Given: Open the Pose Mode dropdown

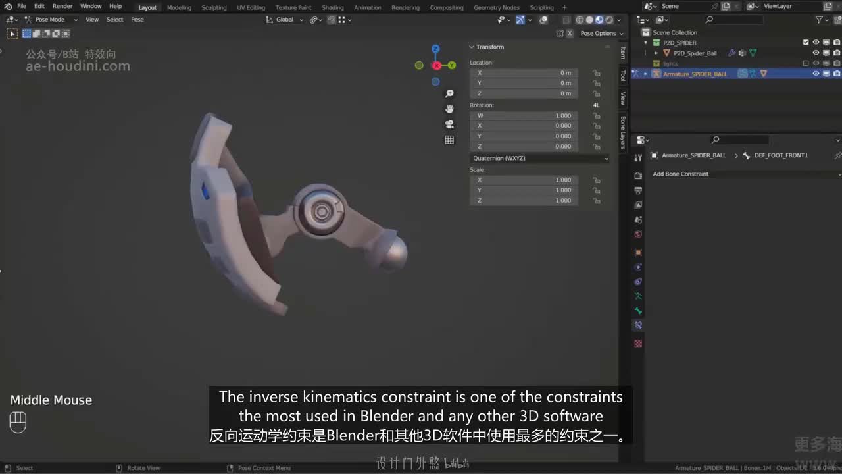Looking at the screenshot, I should click(51, 20).
